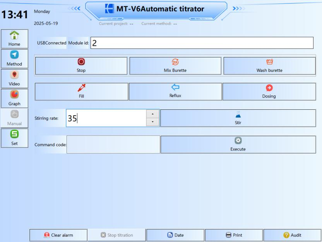Open the Audit log
Screen dimensions: 322x242
[x=292, y=235]
